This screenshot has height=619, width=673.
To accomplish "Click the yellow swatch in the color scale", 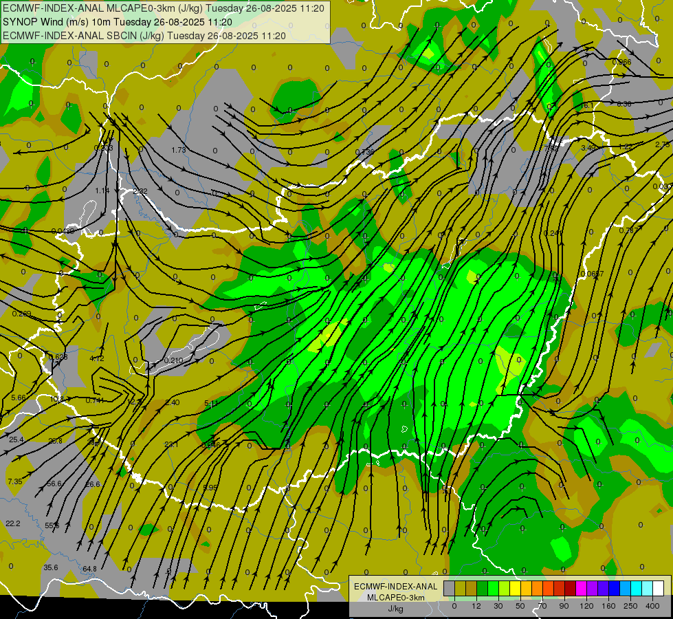I will (x=516, y=588).
